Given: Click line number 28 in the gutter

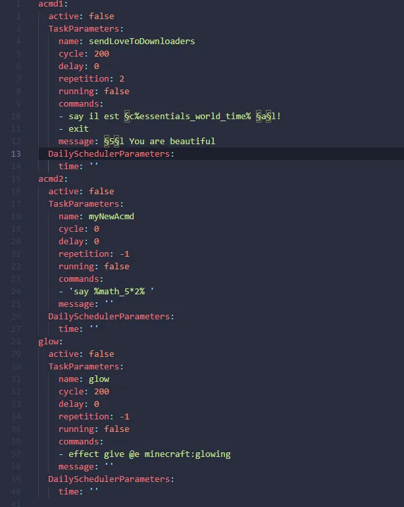Looking at the screenshot, I should pyautogui.click(x=16, y=342).
